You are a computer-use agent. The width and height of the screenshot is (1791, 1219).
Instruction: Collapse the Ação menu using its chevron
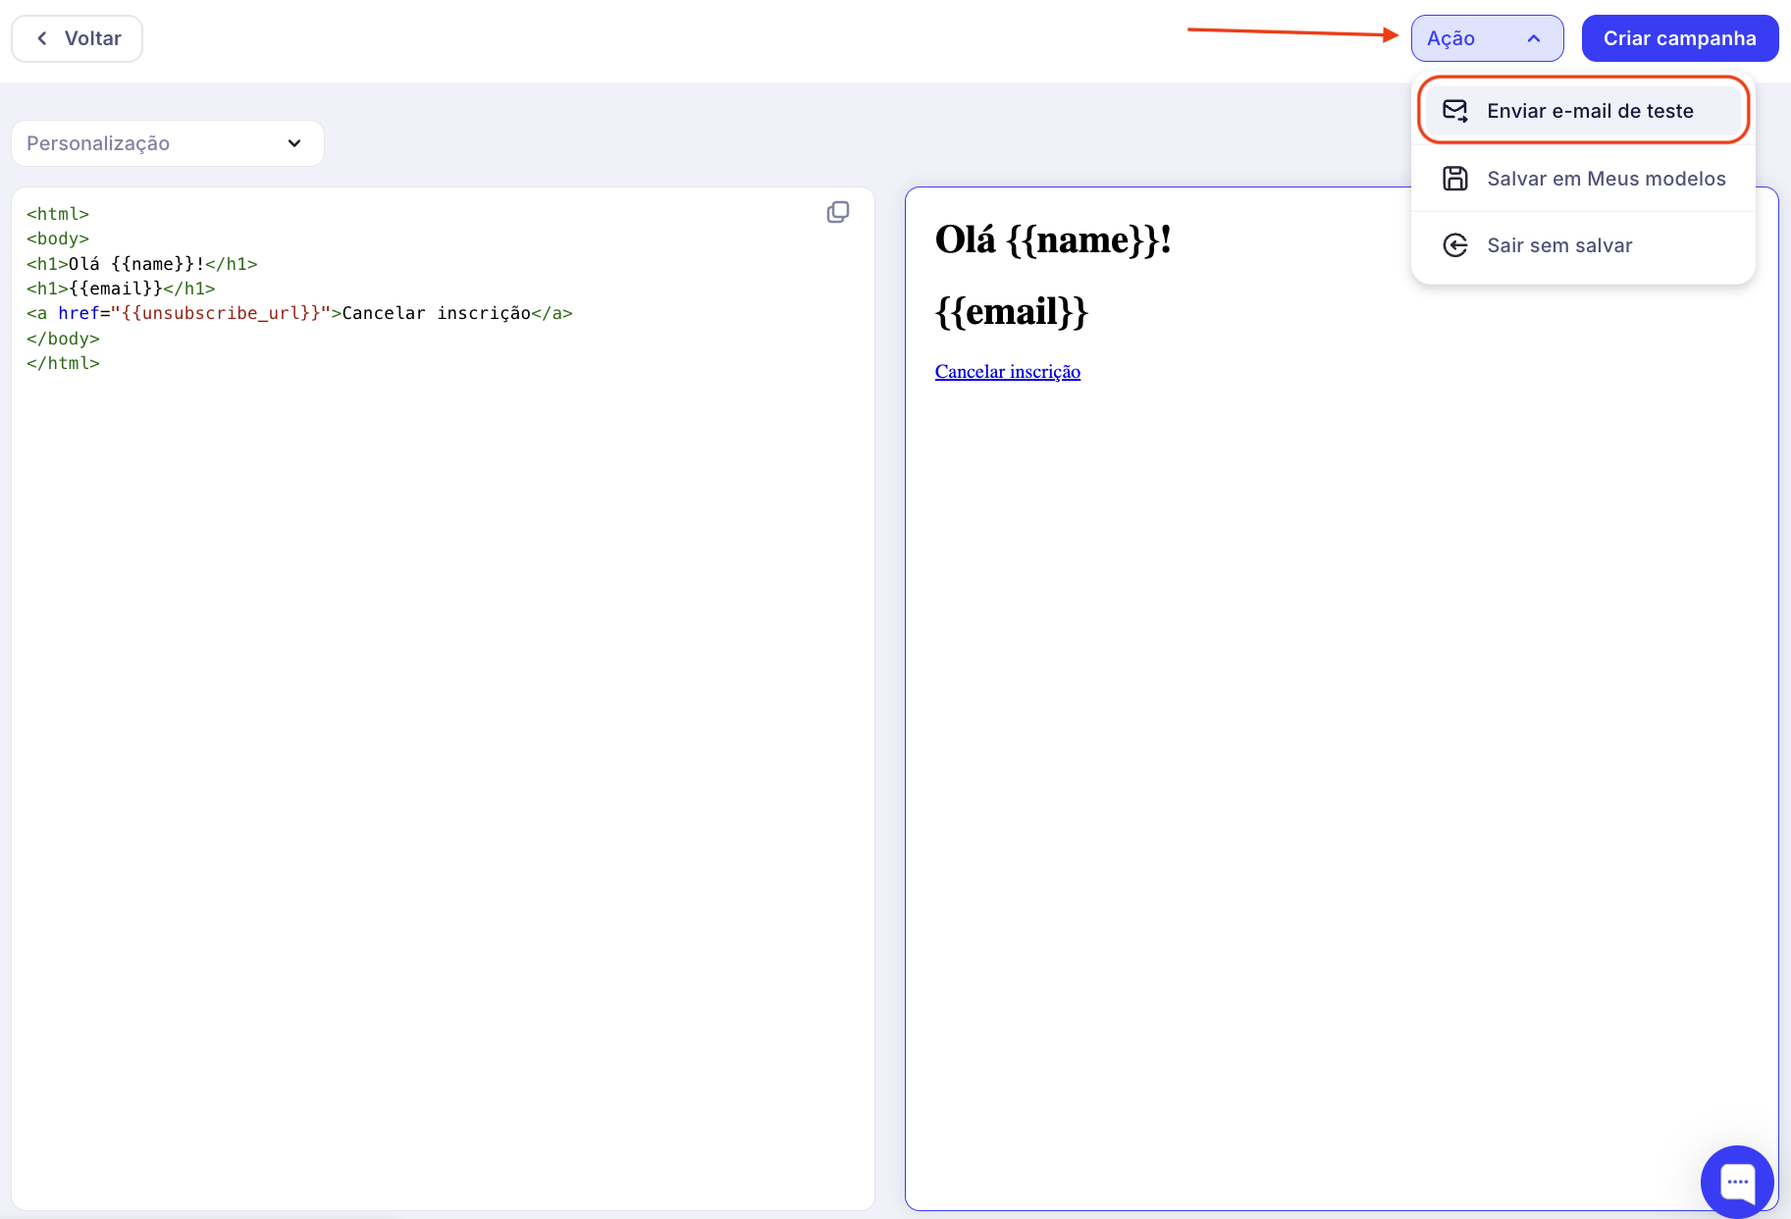pyautogui.click(x=1533, y=38)
